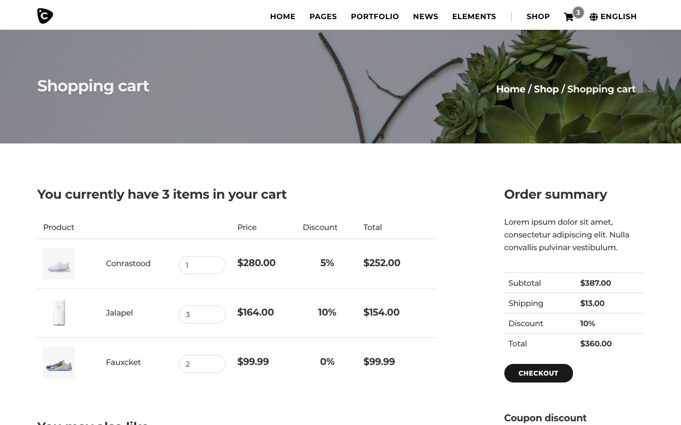Focus the Conrastood quantity field

pyautogui.click(x=202, y=265)
